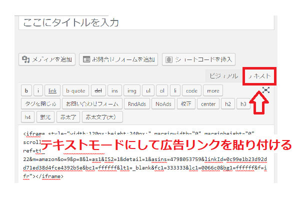Click the お問合せフォームを追加 button

pos(118,59)
